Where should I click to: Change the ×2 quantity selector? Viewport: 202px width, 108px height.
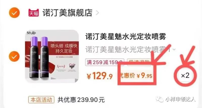(185, 75)
